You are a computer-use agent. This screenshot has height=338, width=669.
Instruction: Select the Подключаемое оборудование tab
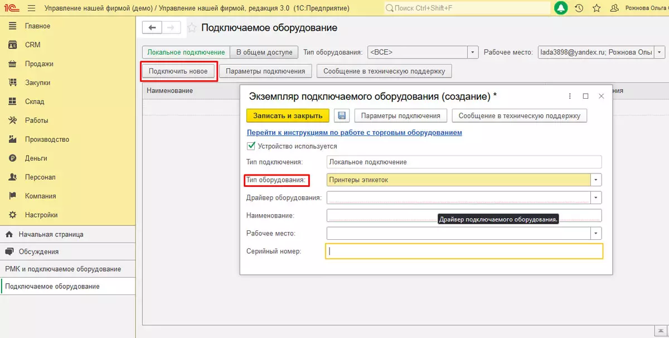click(67, 286)
